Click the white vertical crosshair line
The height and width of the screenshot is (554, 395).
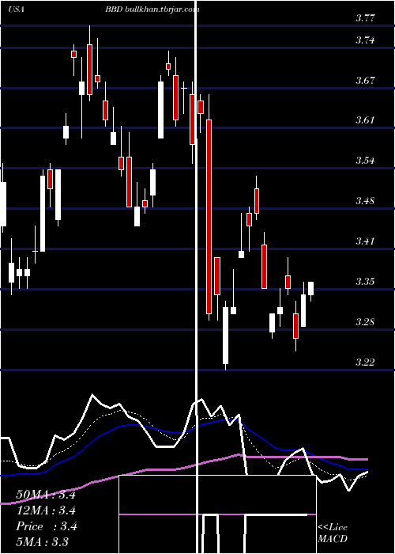coord(196,277)
